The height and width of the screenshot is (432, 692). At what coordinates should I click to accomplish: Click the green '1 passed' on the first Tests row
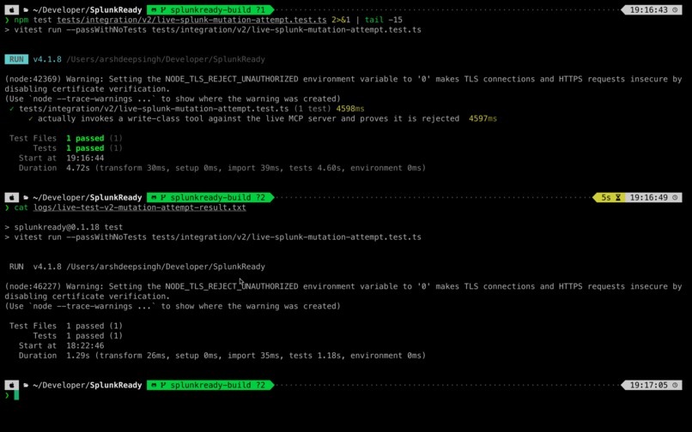click(x=85, y=148)
